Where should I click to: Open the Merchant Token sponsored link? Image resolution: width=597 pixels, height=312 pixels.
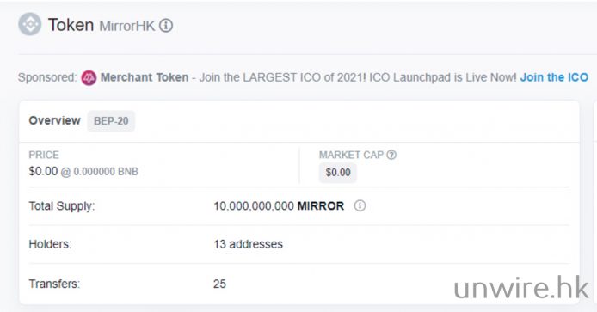coord(145,77)
